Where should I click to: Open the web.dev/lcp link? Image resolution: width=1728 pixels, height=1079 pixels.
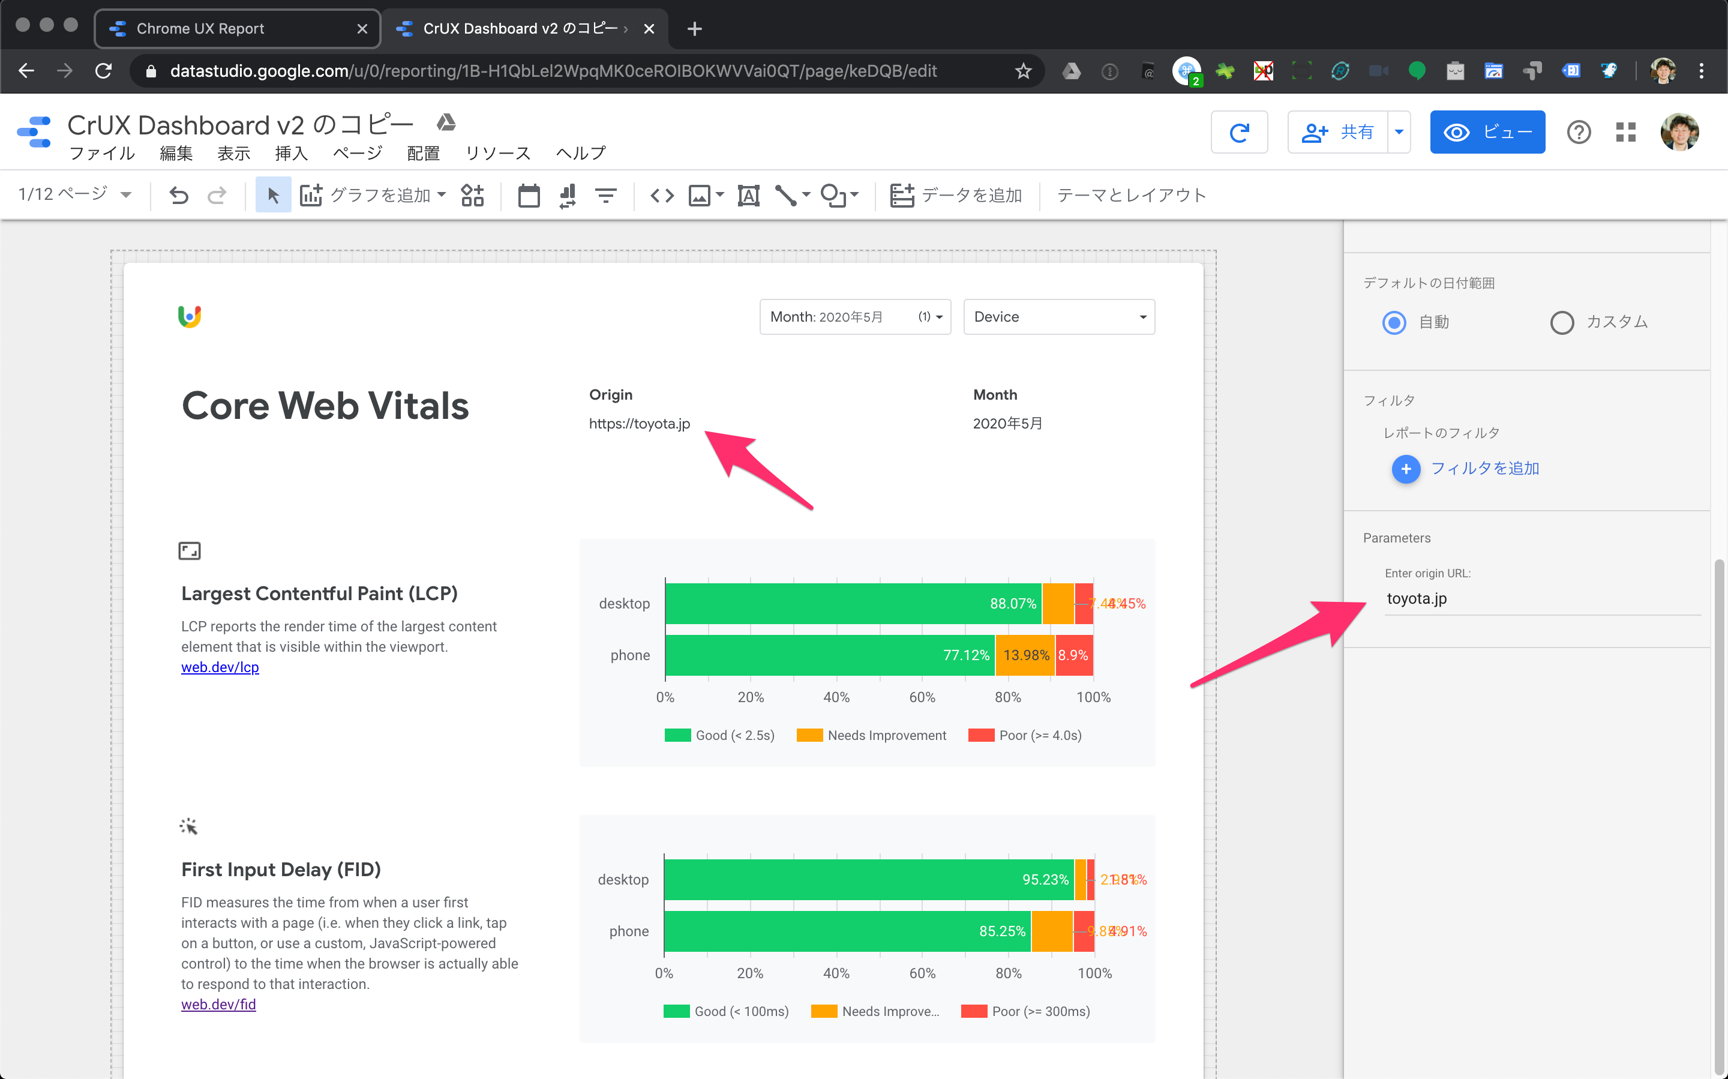(x=220, y=667)
